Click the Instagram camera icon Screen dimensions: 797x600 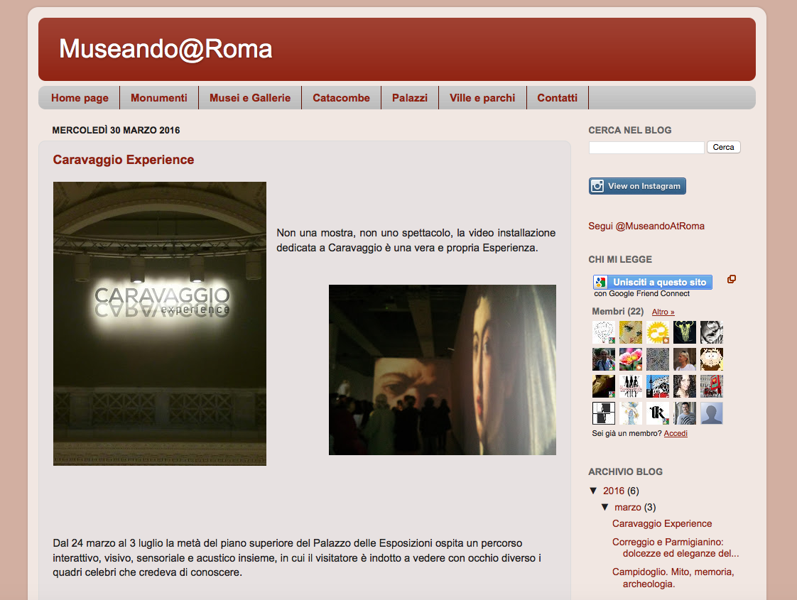pyautogui.click(x=598, y=186)
